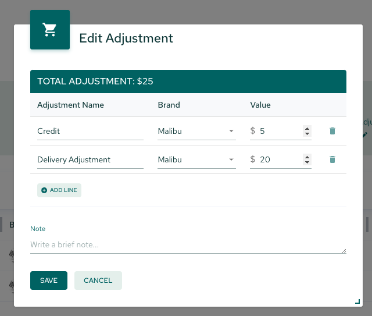Click the Delivery value field showing 20
This screenshot has height=316, width=372.
pyautogui.click(x=280, y=159)
